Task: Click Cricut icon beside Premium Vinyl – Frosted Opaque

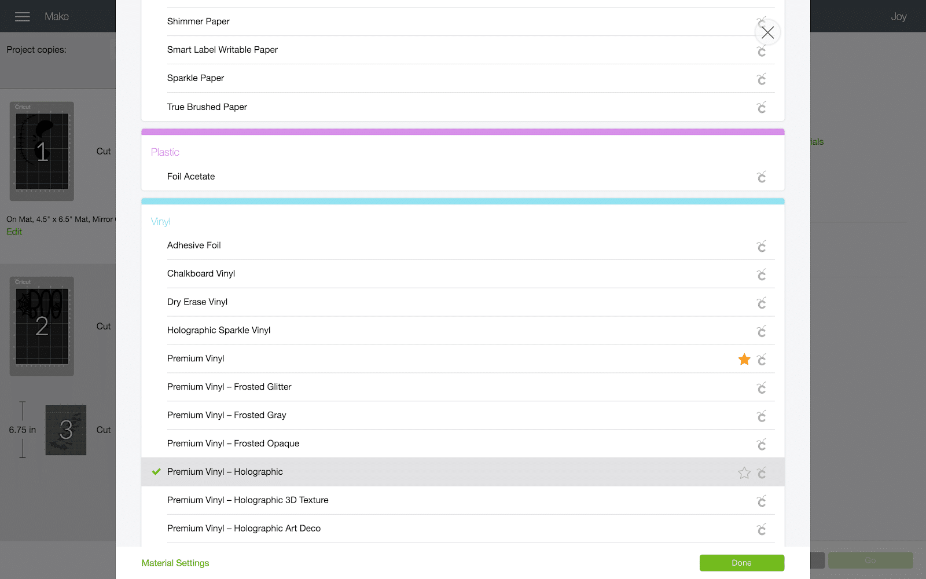Action: [x=762, y=445]
